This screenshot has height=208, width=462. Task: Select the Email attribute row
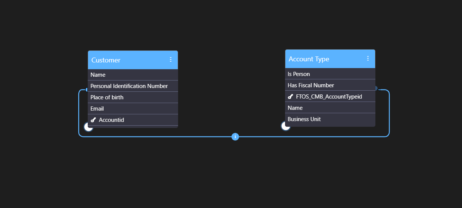pos(133,109)
